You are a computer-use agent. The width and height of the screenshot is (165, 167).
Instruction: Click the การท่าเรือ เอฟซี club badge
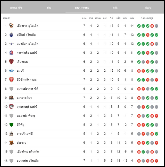click(11, 53)
